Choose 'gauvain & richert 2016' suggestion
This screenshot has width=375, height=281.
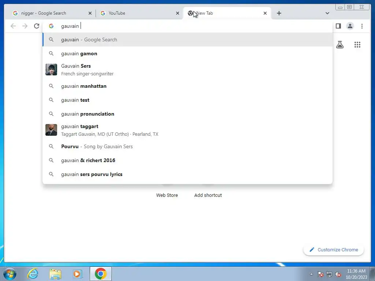pos(187,160)
